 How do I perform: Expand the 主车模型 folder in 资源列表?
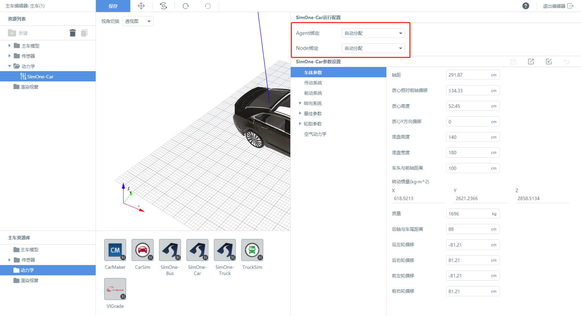10,45
